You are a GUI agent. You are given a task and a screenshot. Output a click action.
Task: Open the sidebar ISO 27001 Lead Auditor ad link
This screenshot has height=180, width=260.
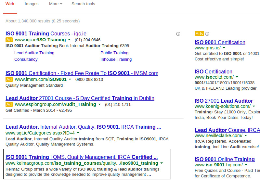224,101
